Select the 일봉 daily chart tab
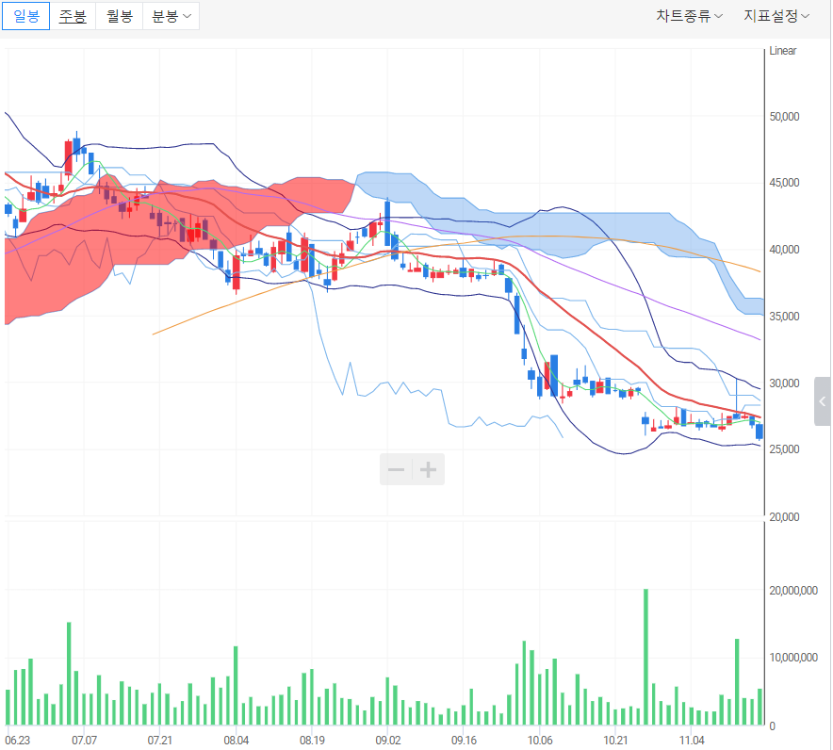The height and width of the screenshot is (750, 833). click(x=26, y=16)
